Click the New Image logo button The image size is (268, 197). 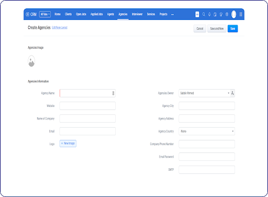(x=68, y=144)
